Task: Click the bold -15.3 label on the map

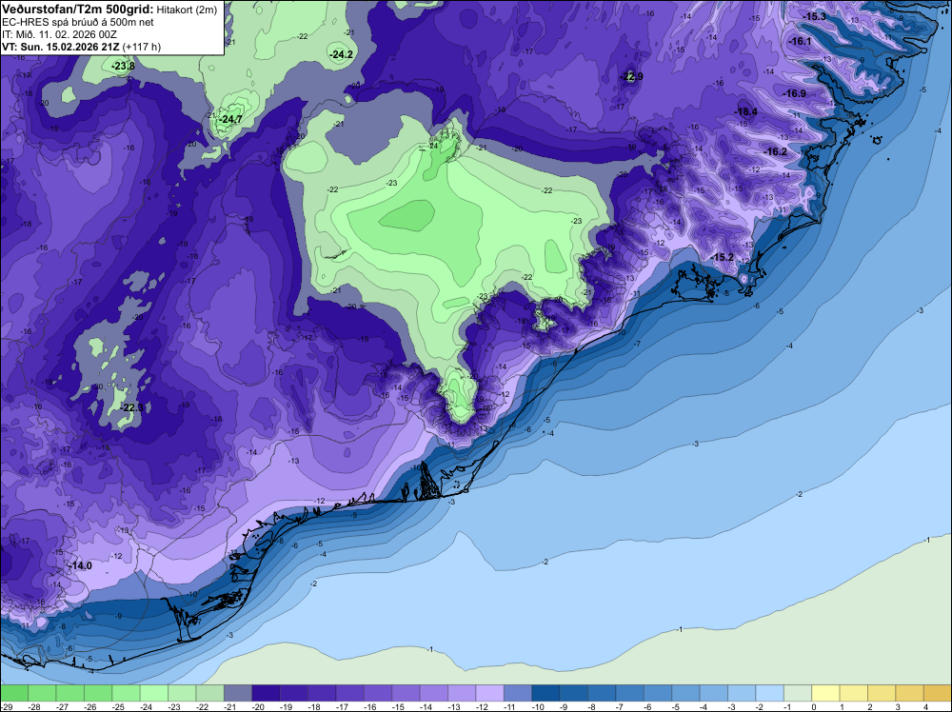Action: 815,16
